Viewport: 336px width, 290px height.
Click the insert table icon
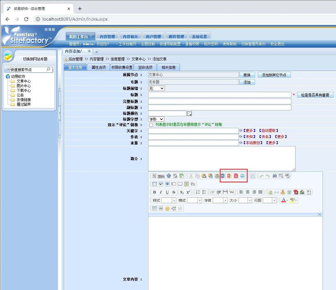(154, 208)
